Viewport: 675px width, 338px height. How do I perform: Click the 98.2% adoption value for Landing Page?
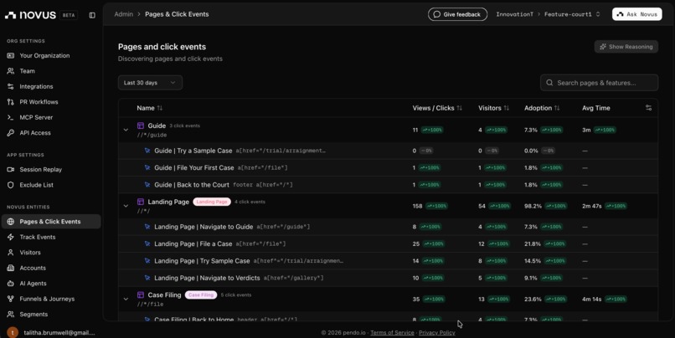coord(533,206)
